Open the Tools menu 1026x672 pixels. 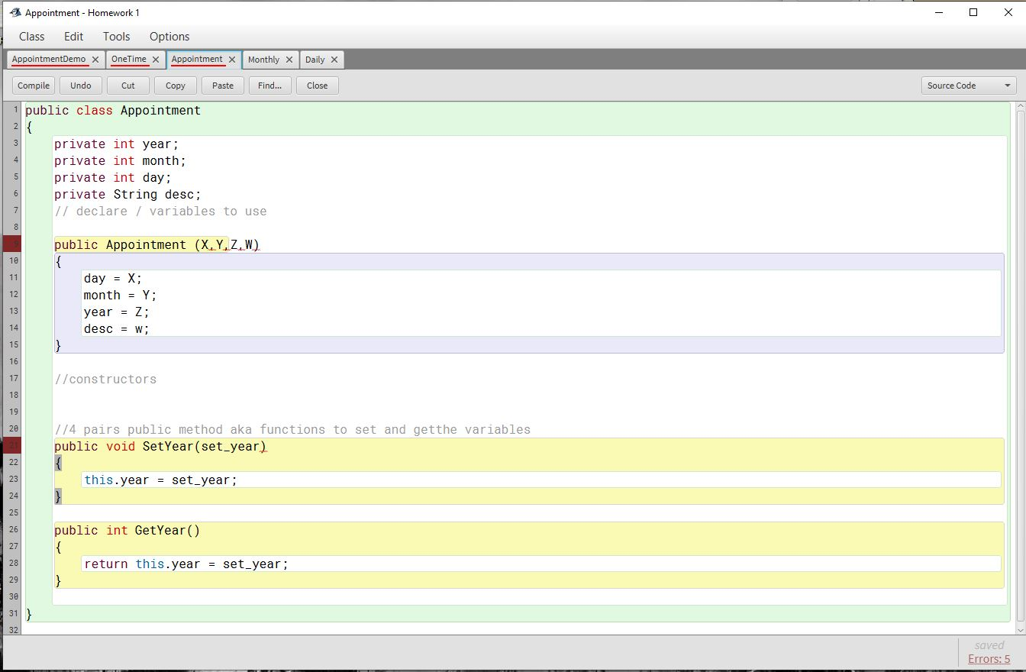[117, 37]
